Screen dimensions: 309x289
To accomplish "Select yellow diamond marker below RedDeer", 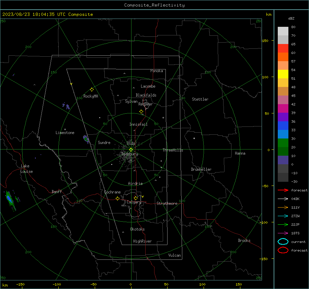I will pyautogui.click(x=141, y=112).
